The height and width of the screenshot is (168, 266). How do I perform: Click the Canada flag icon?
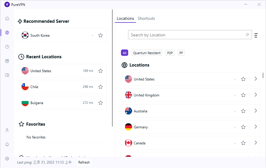[129, 143]
